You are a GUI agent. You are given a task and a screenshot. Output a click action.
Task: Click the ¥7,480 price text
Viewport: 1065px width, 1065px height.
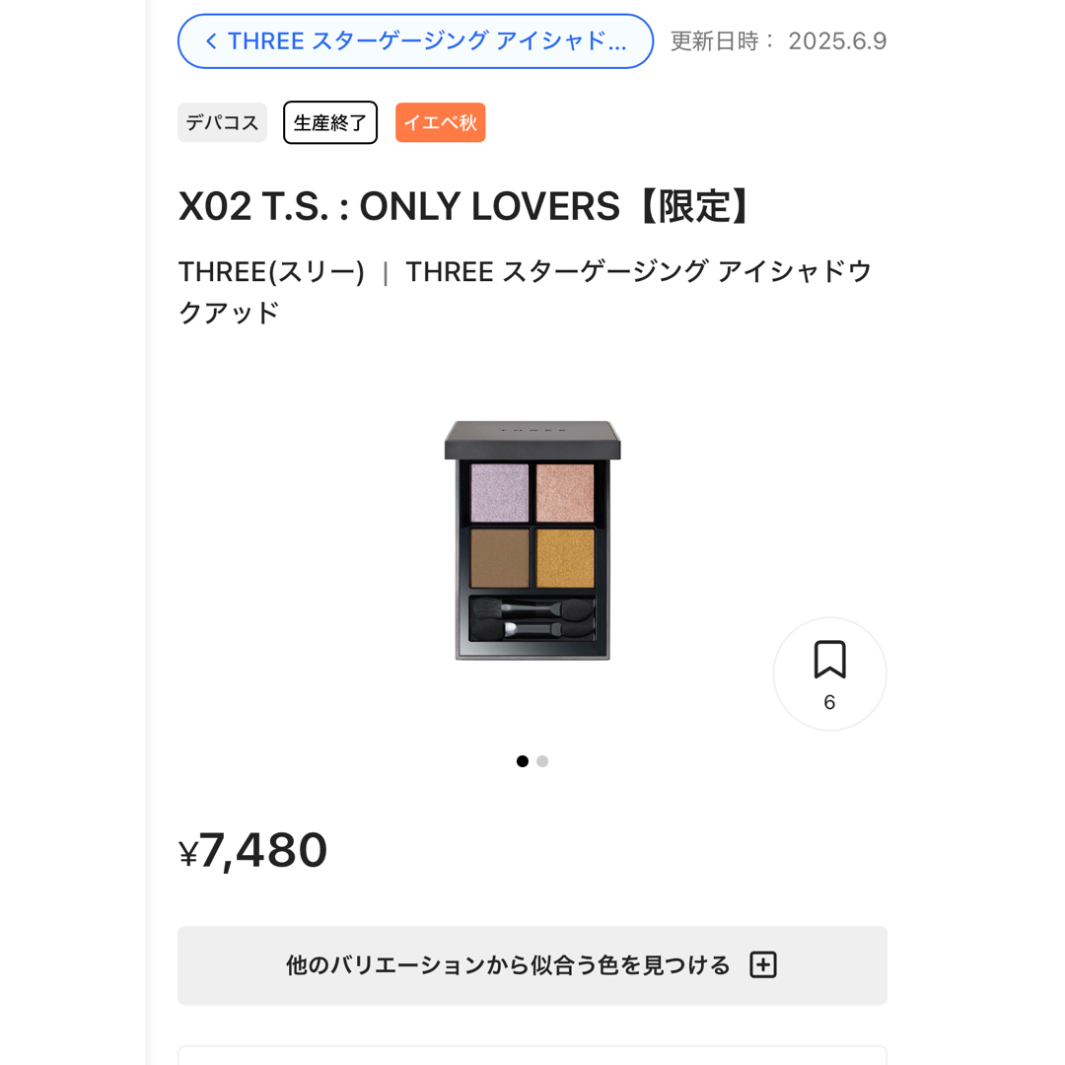252,850
